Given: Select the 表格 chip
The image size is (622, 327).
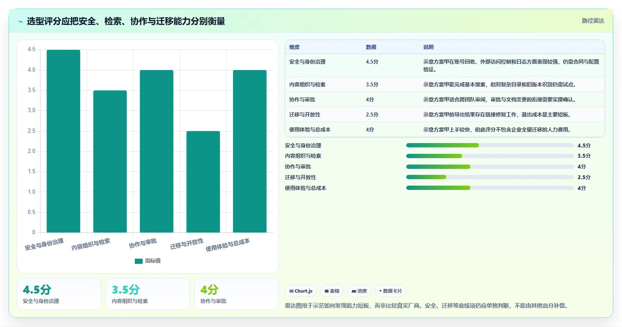Looking at the screenshot, I should click(332, 291).
